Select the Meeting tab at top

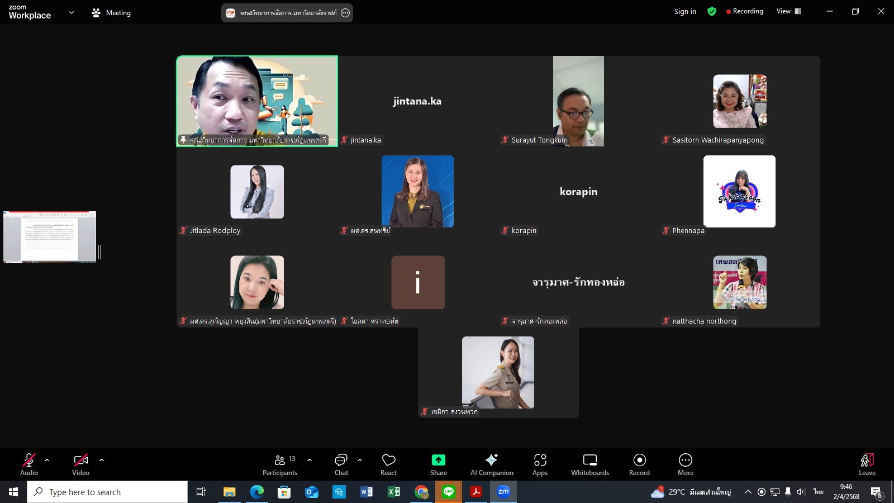111,12
